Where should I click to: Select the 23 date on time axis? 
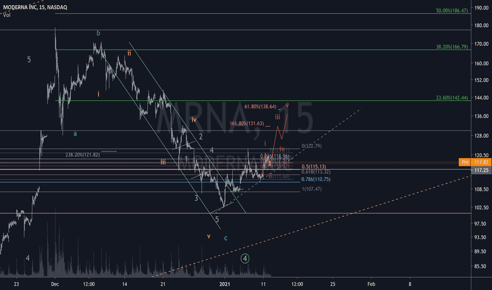16,284
